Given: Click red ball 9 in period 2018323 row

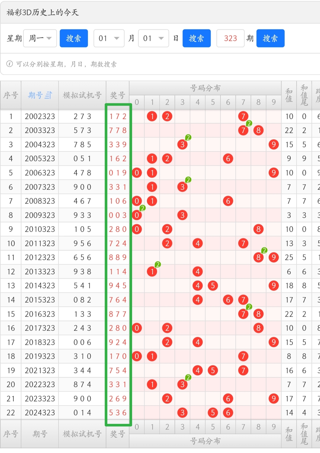Looking at the screenshot, I should coord(274,342).
